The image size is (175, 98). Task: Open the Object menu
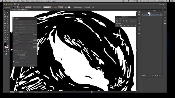[x=22, y=1]
